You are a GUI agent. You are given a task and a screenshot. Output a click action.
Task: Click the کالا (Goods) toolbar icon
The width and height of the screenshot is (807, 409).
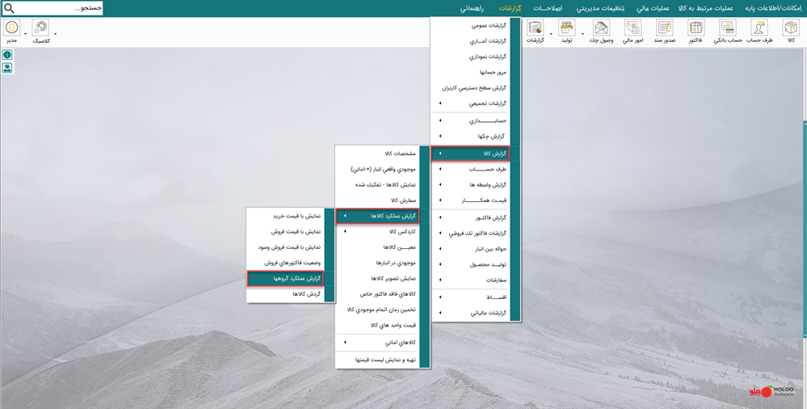pyautogui.click(x=791, y=30)
